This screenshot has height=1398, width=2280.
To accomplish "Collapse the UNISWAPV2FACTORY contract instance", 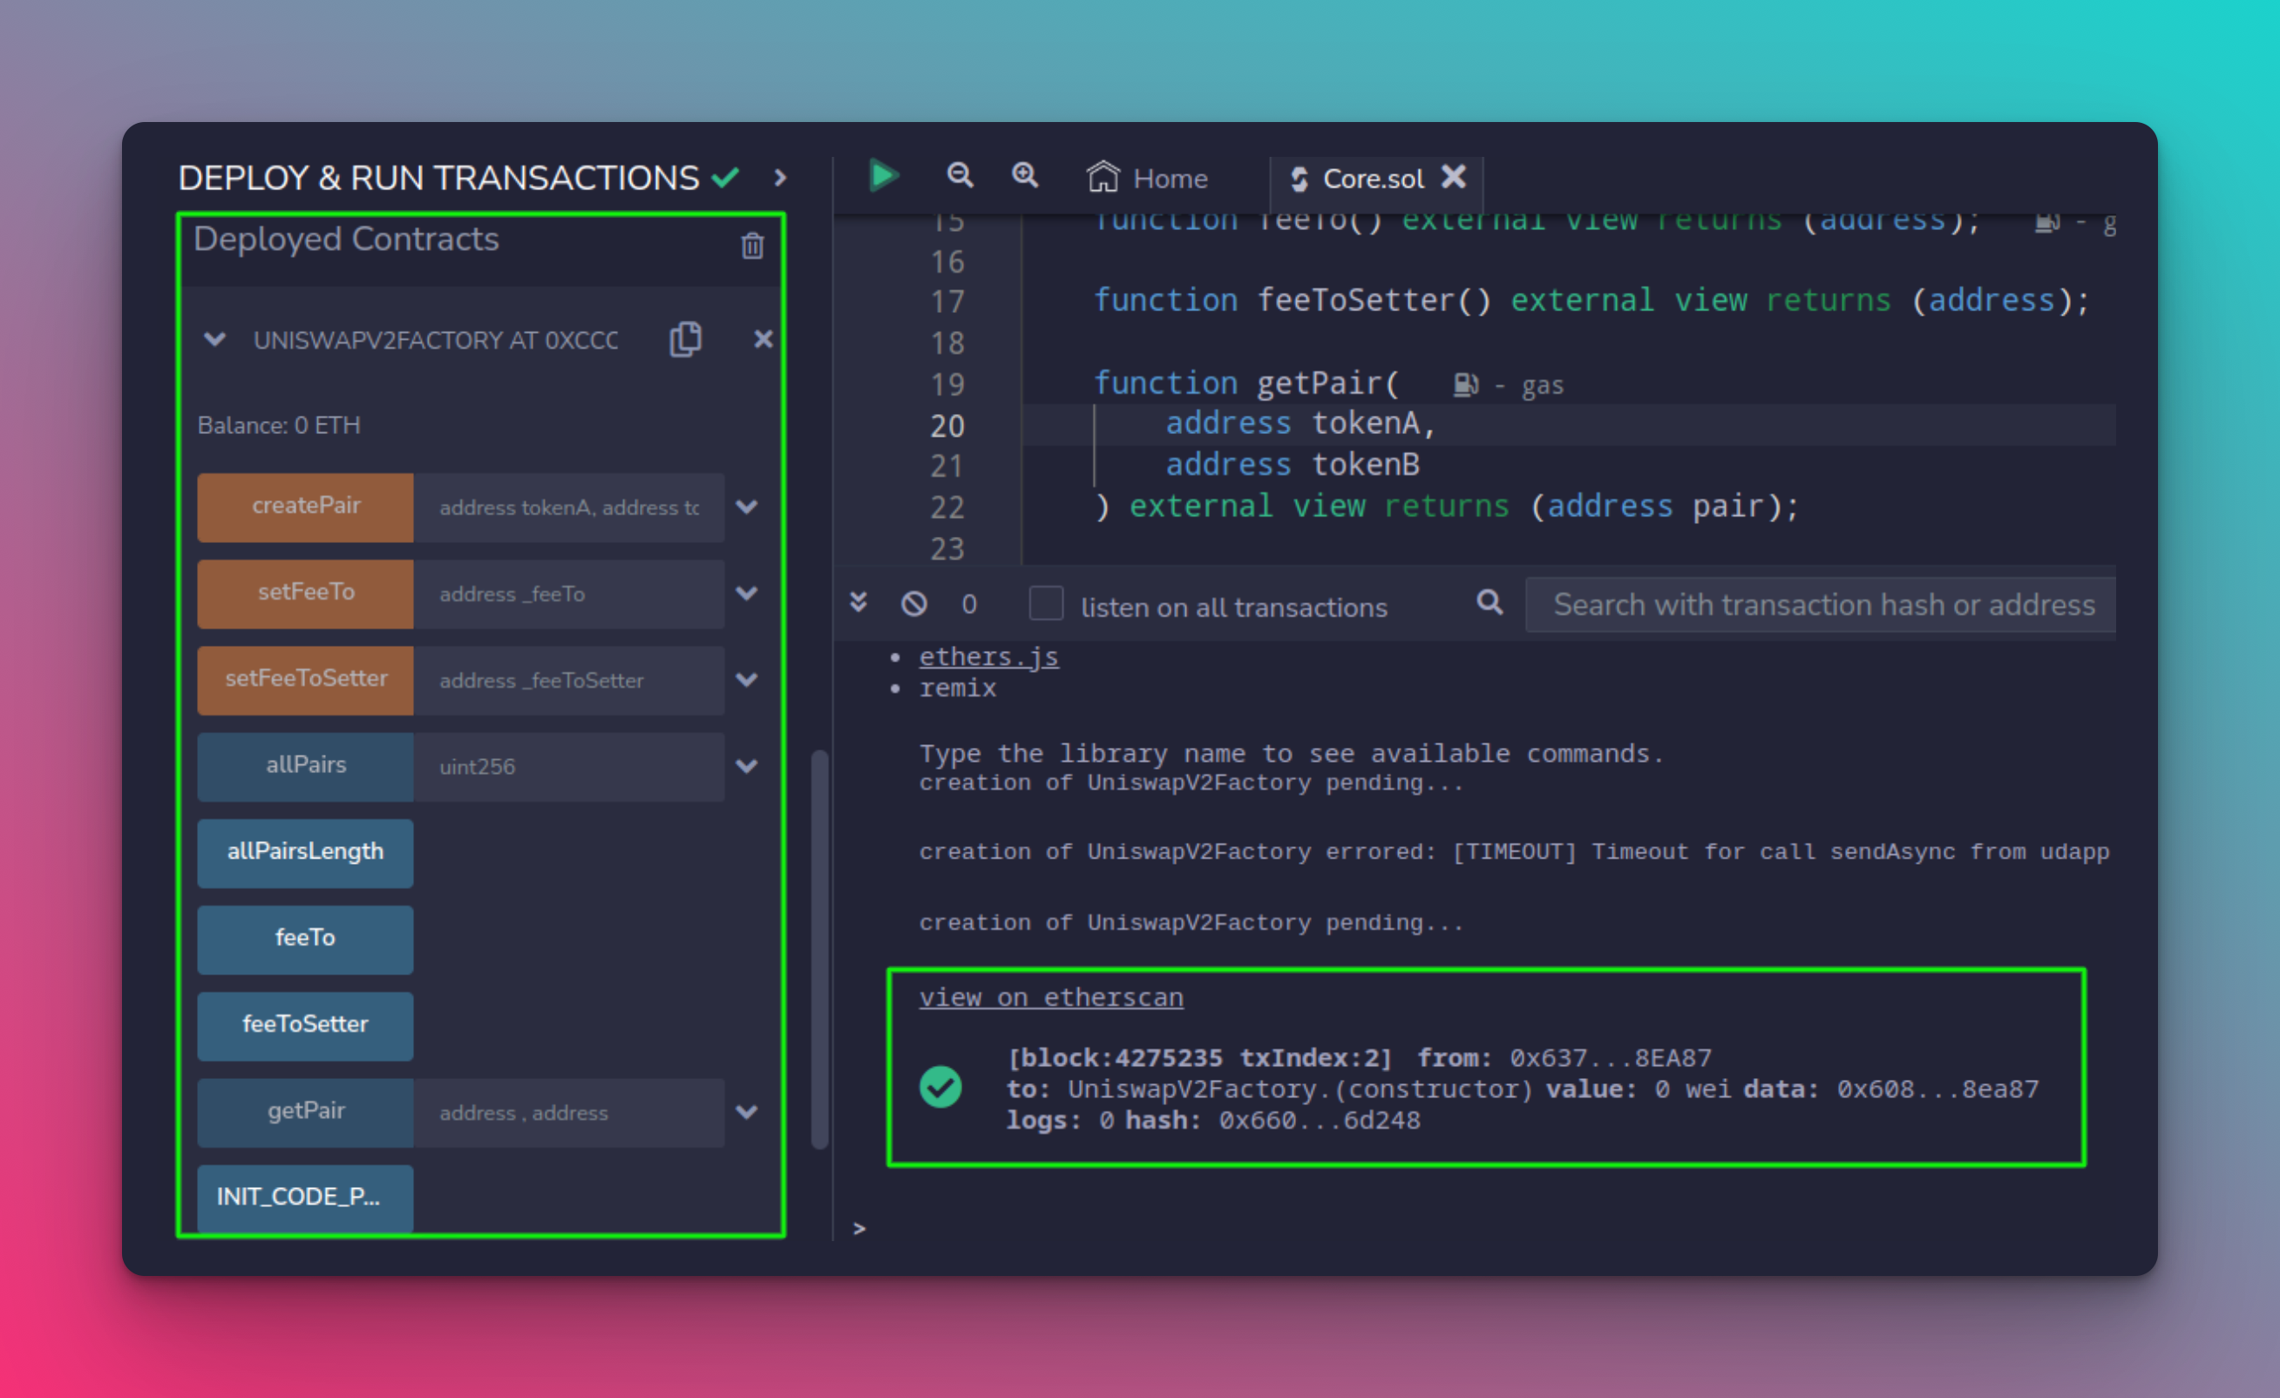I will tap(214, 340).
